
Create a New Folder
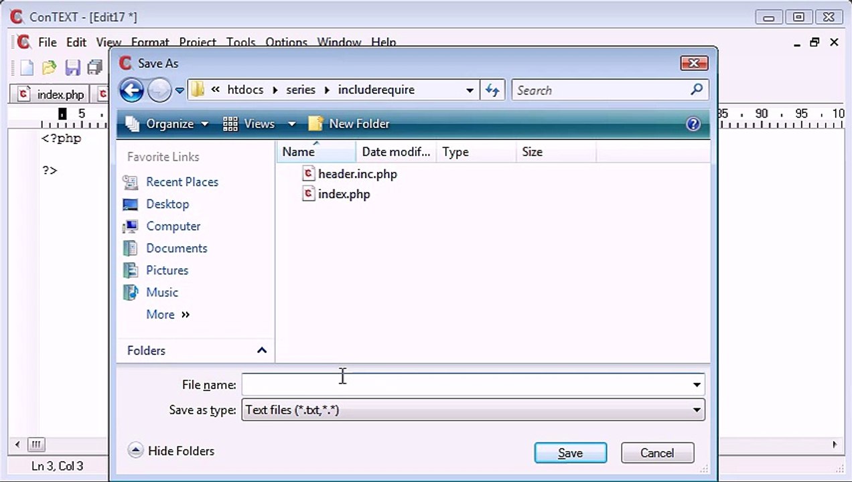349,124
